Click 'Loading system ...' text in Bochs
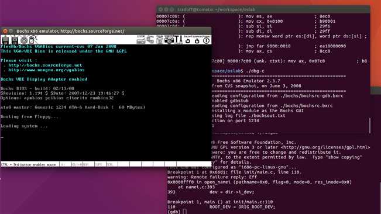The height and width of the screenshot is (214, 381). click(x=24, y=126)
